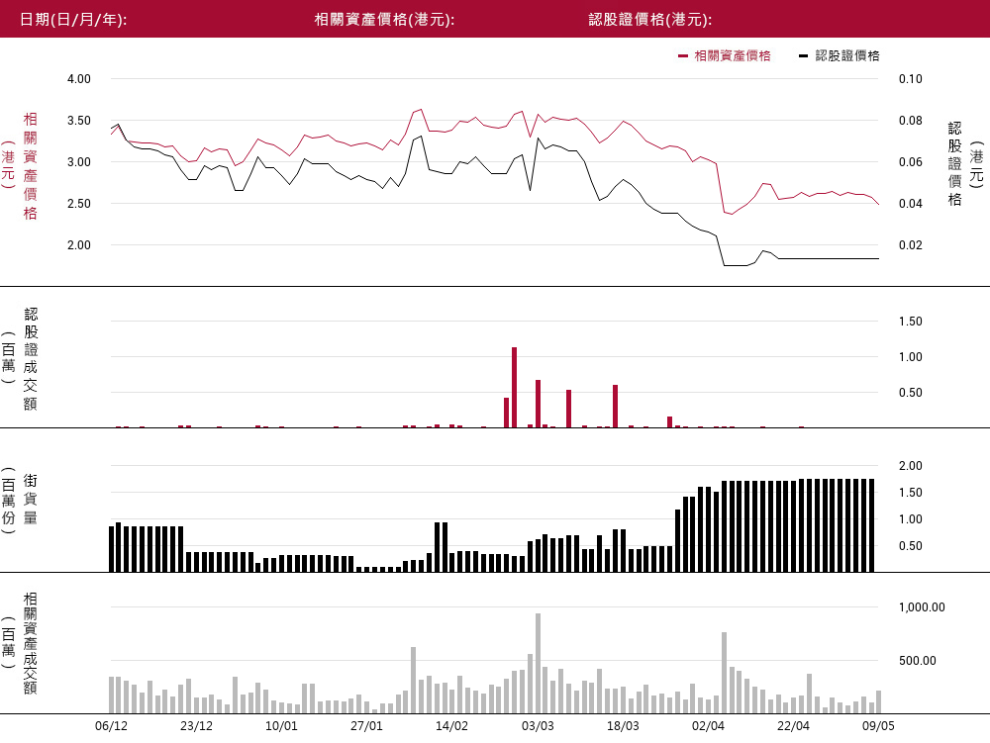Click the 18/03 date axis label
This screenshot has width=990, height=743.
[623, 726]
